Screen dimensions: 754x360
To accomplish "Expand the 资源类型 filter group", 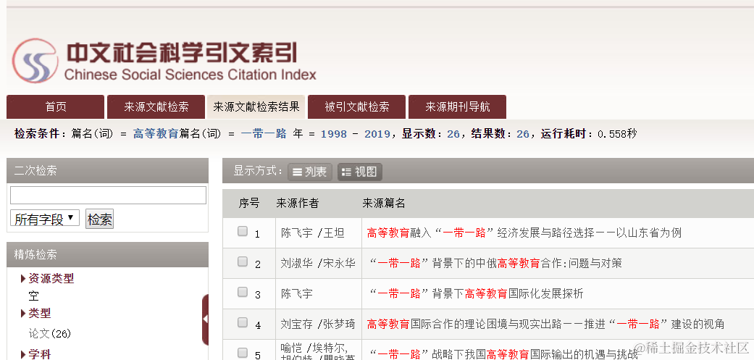I will [x=48, y=278].
